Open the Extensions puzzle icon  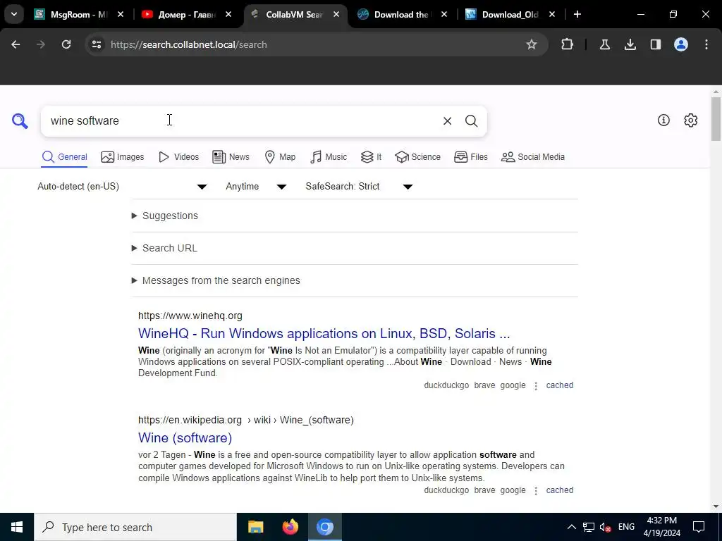[x=568, y=44]
